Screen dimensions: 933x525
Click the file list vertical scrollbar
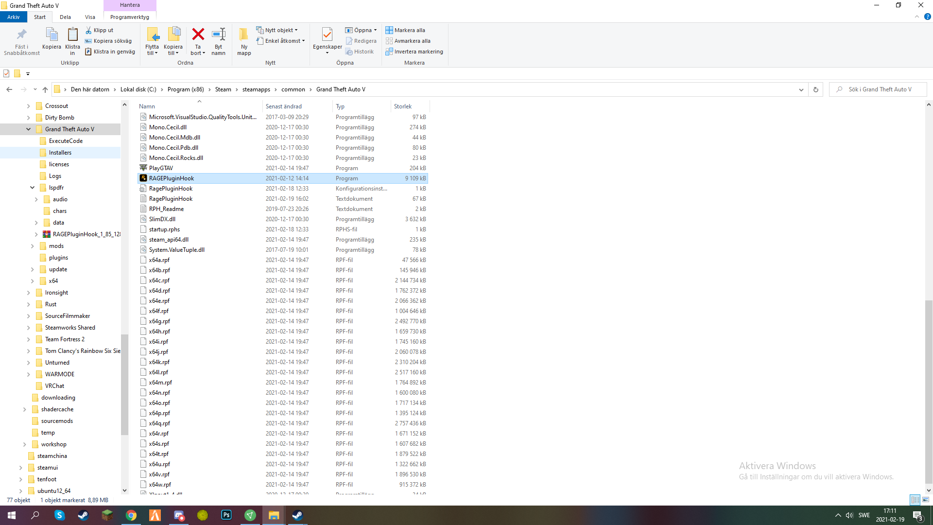point(929,389)
